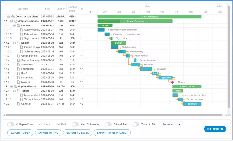Click the file icon of Move in
The image size is (233, 141).
click(x=18, y=82)
